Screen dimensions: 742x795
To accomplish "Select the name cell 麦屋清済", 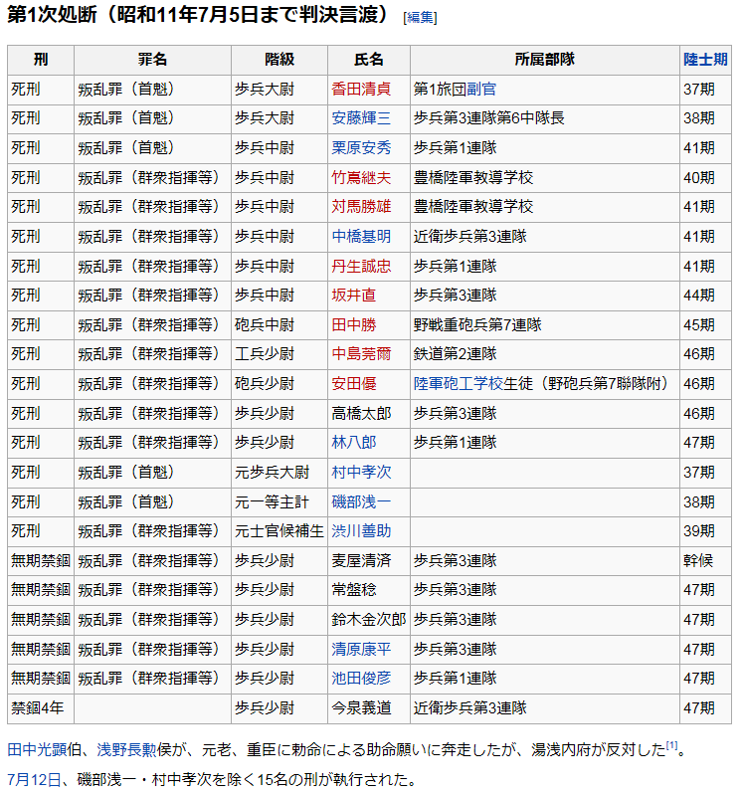I will (x=369, y=561).
